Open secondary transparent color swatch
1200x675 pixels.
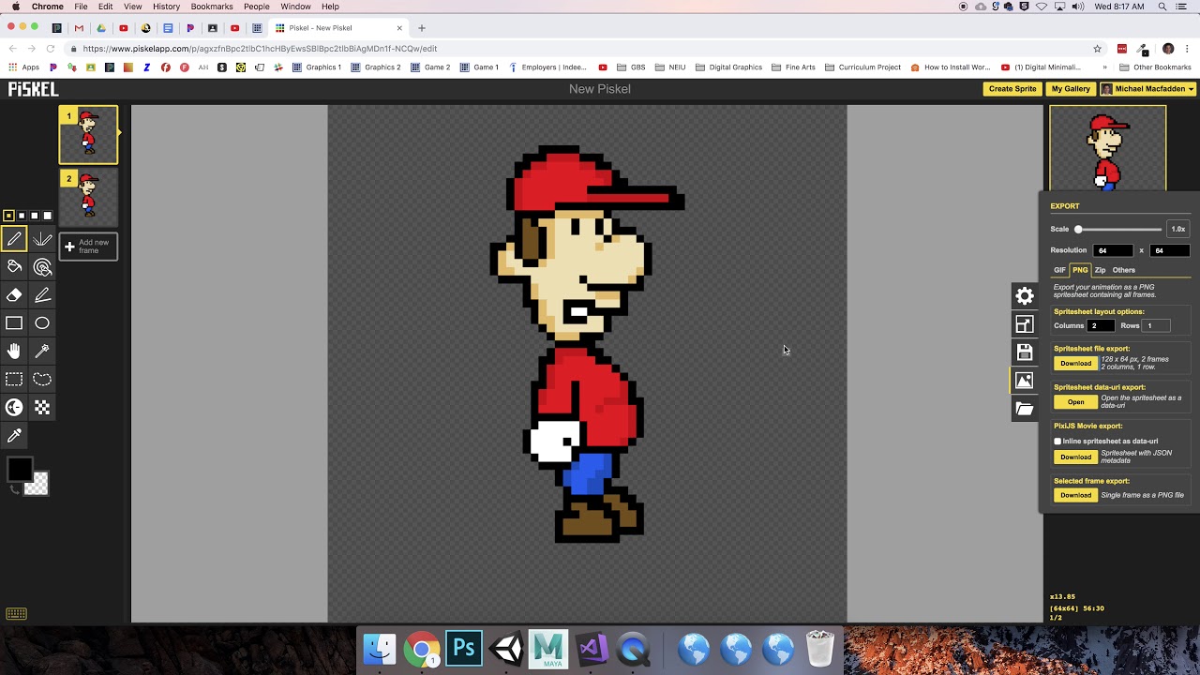coord(37,484)
